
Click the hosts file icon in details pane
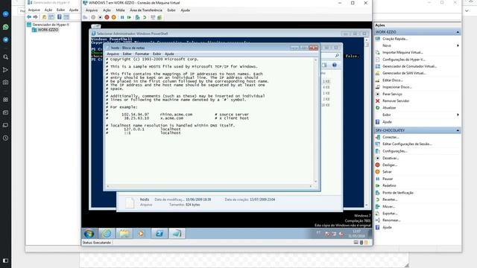coord(130,202)
